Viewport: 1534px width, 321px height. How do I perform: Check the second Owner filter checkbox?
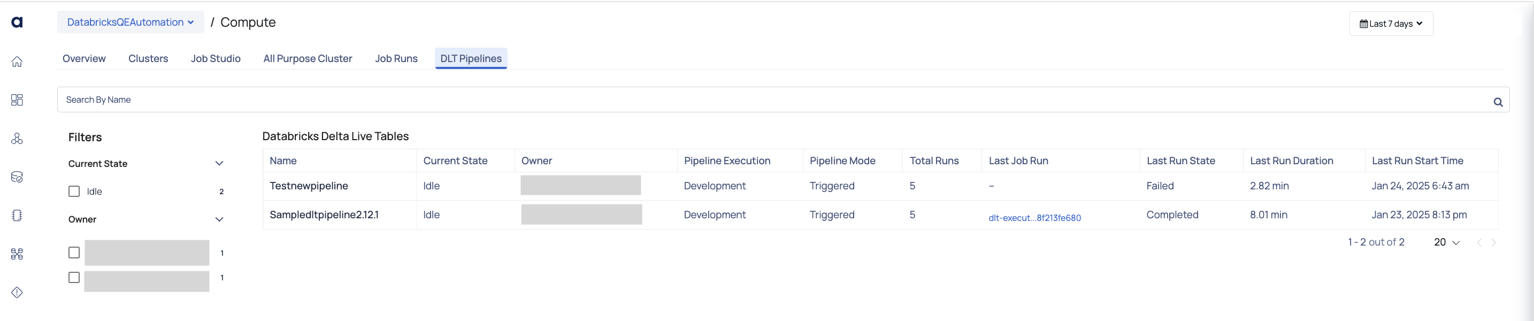74,278
